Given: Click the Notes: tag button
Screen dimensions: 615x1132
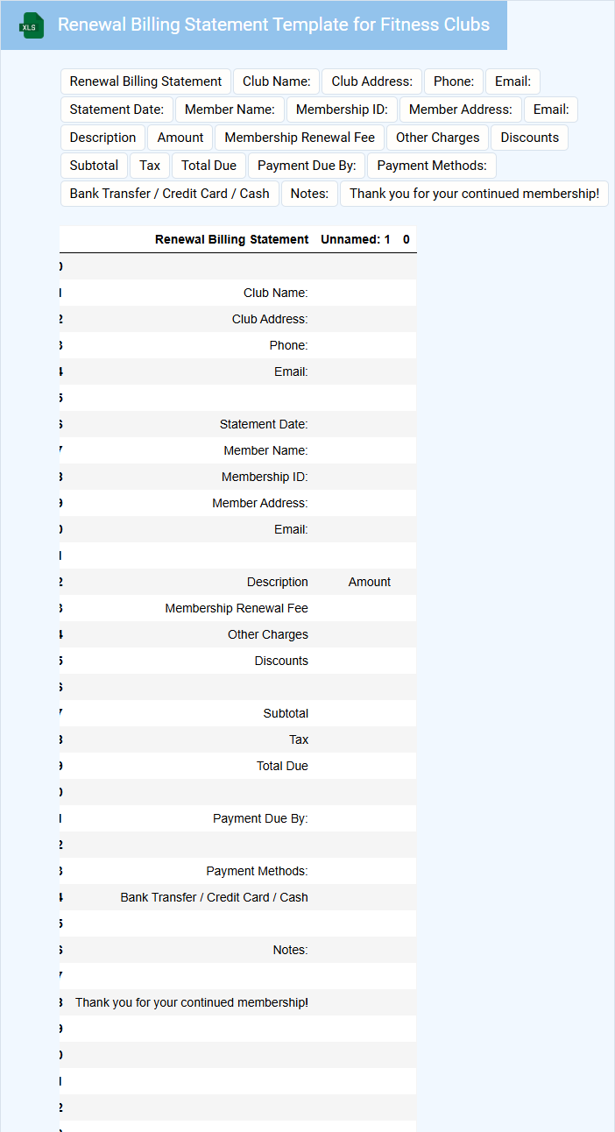Looking at the screenshot, I should (309, 194).
